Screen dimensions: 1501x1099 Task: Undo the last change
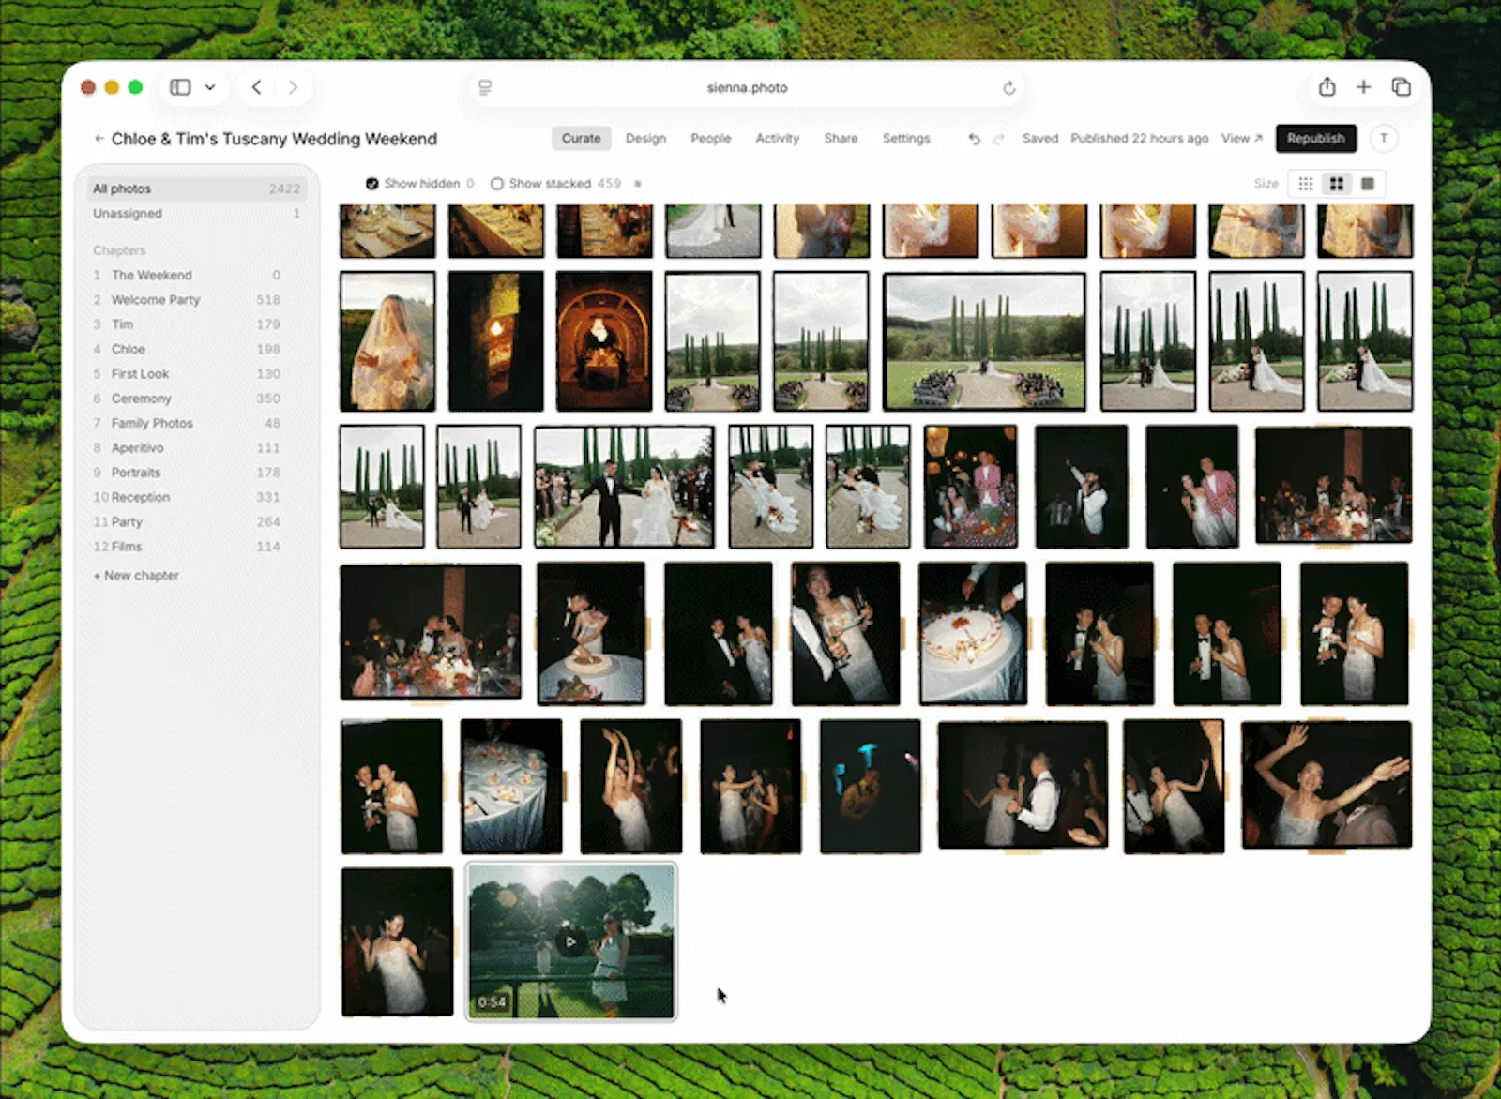974,139
